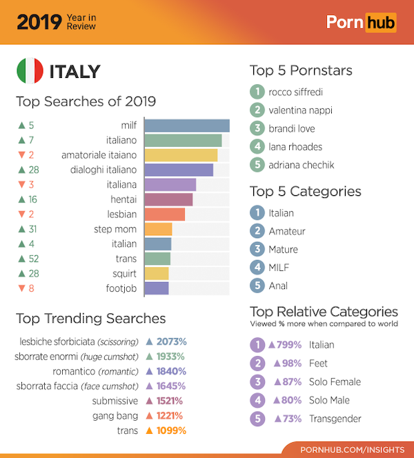Click the green up arrow beside 52
The width and height of the screenshot is (414, 458).
[22, 259]
